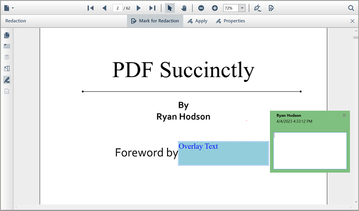Viewport: 359px width, 211px height.
Task: Jump to the last page
Action: tap(152, 8)
